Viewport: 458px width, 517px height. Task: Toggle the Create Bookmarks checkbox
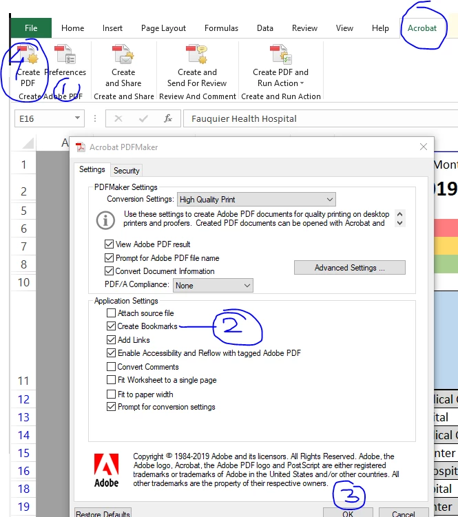coord(111,326)
